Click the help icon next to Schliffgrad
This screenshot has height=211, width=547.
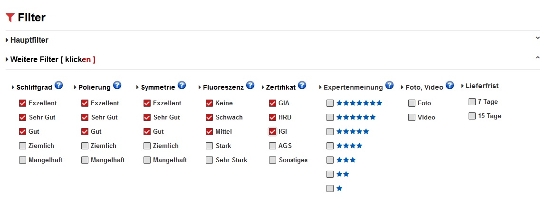coord(59,86)
